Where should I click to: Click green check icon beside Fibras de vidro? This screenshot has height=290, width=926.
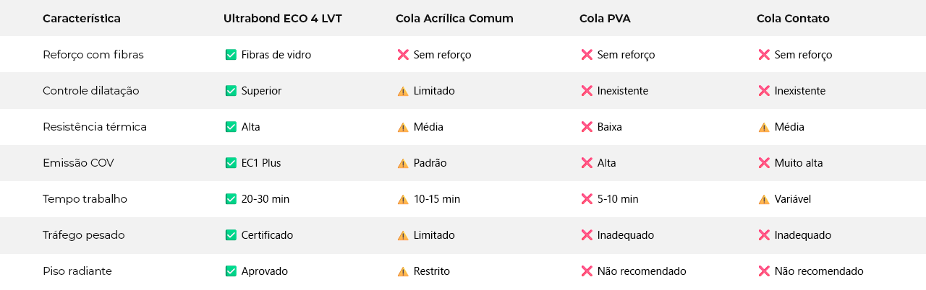pyautogui.click(x=231, y=55)
